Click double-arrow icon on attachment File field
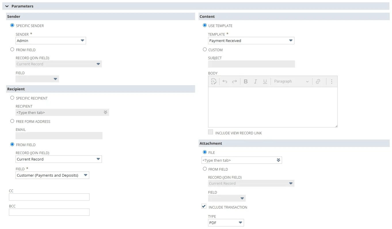This screenshot has width=392, height=229. [278, 160]
